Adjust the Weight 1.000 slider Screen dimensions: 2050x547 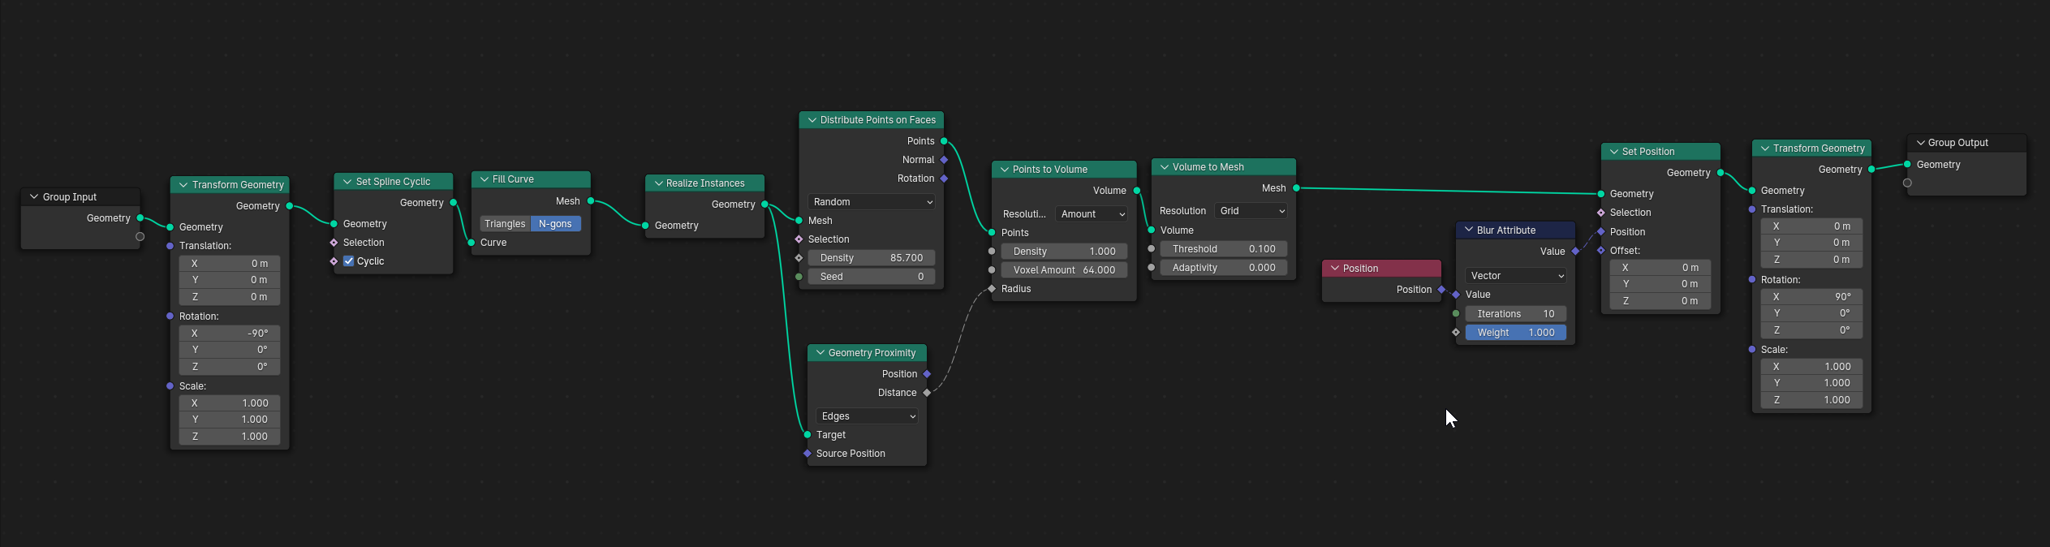point(1515,333)
